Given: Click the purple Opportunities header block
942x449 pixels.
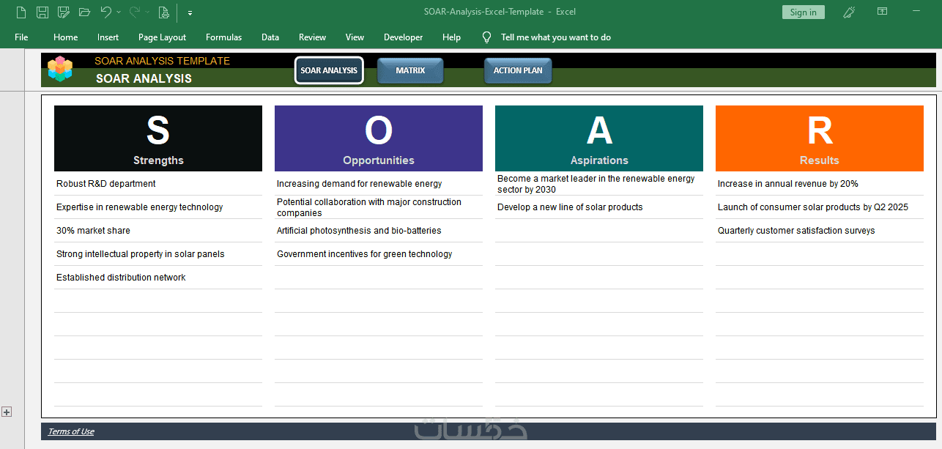Looking at the screenshot, I should (x=379, y=138).
